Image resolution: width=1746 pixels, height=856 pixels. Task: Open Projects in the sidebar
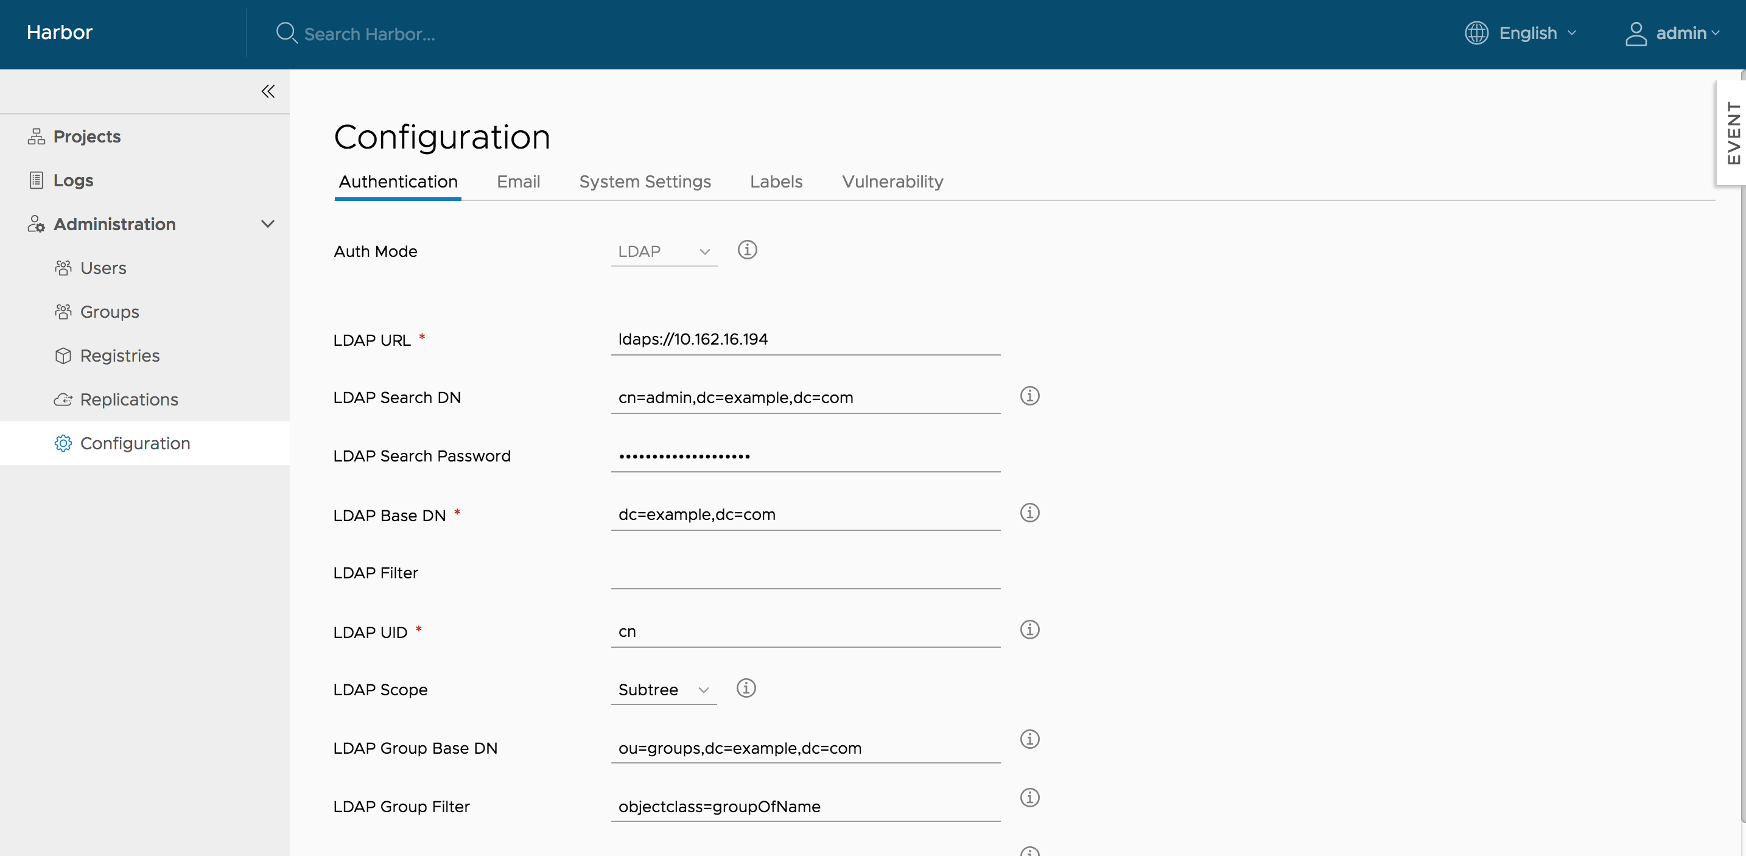87,137
